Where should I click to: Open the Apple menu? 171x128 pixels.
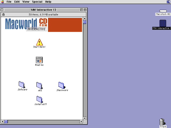coord(2,2)
